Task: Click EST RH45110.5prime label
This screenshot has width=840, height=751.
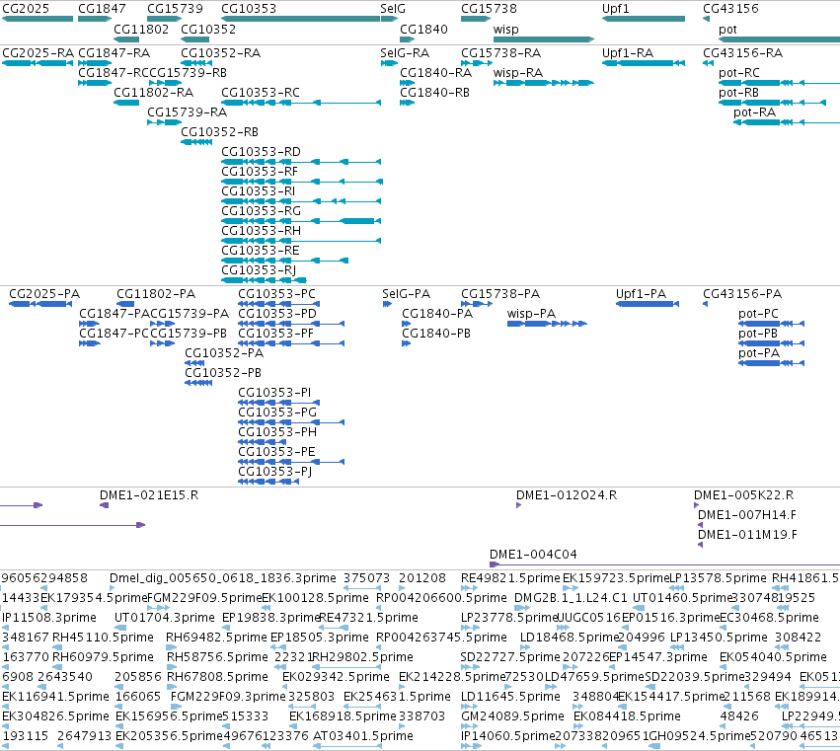Action: click(103, 638)
